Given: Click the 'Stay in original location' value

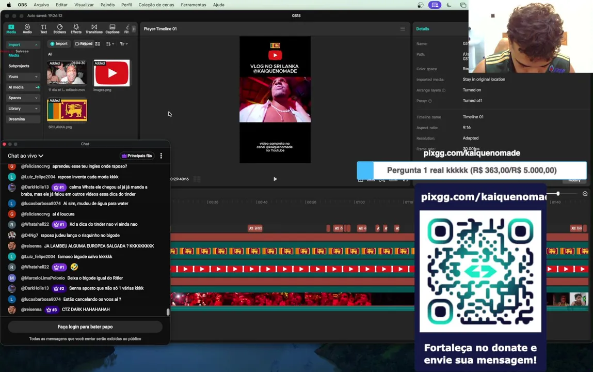Looking at the screenshot, I should 484,80.
